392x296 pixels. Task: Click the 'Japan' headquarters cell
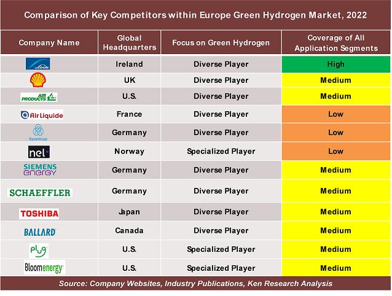click(x=129, y=212)
